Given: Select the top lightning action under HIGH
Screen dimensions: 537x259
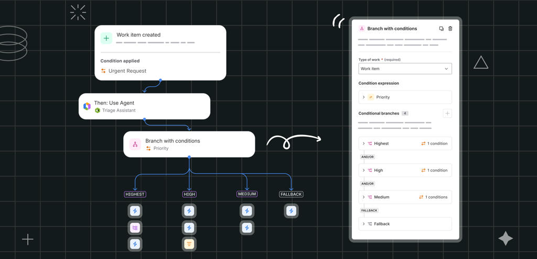Looking at the screenshot, I should pos(189,211).
